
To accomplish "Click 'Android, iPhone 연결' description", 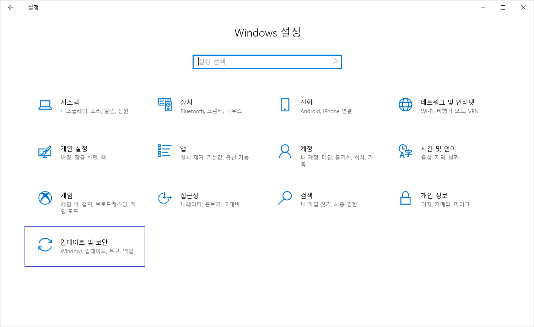I will 326,111.
